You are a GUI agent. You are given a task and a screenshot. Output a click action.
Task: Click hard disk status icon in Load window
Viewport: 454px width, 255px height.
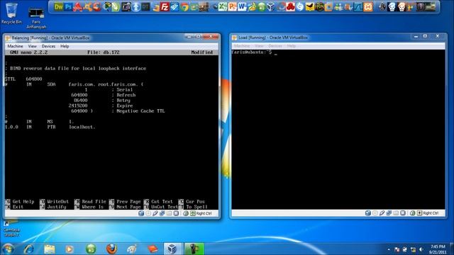[x=368, y=213]
